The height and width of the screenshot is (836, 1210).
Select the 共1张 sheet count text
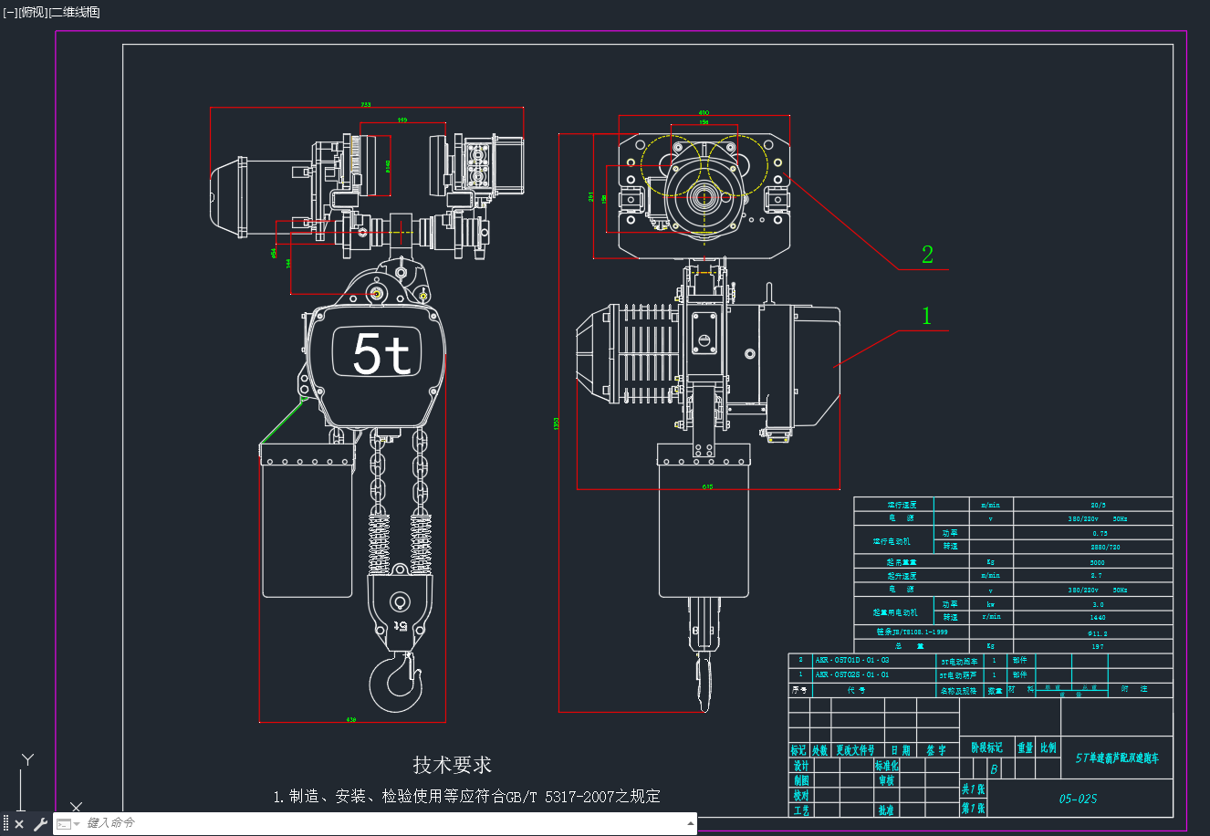[x=973, y=789]
